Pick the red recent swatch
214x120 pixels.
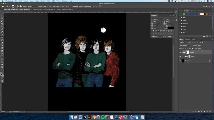coord(199,14)
